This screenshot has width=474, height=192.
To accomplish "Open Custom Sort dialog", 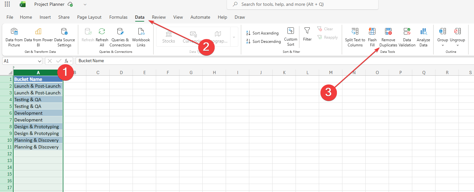I will coord(291,31).
